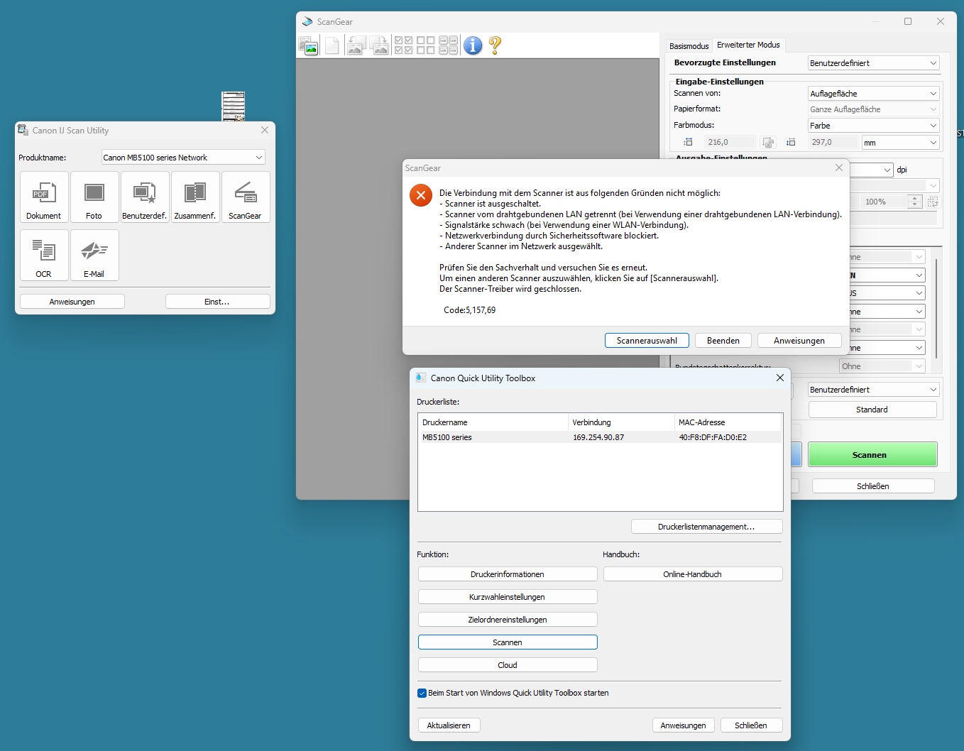Click the Druckername column header
This screenshot has width=964, height=751.
tap(493, 422)
